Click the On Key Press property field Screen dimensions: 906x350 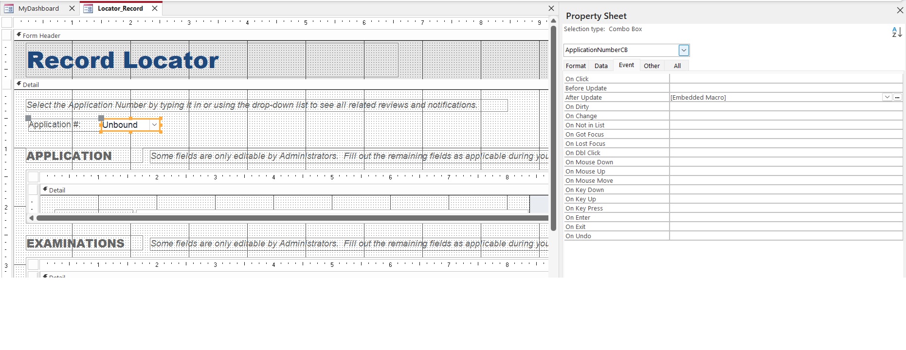click(786, 208)
